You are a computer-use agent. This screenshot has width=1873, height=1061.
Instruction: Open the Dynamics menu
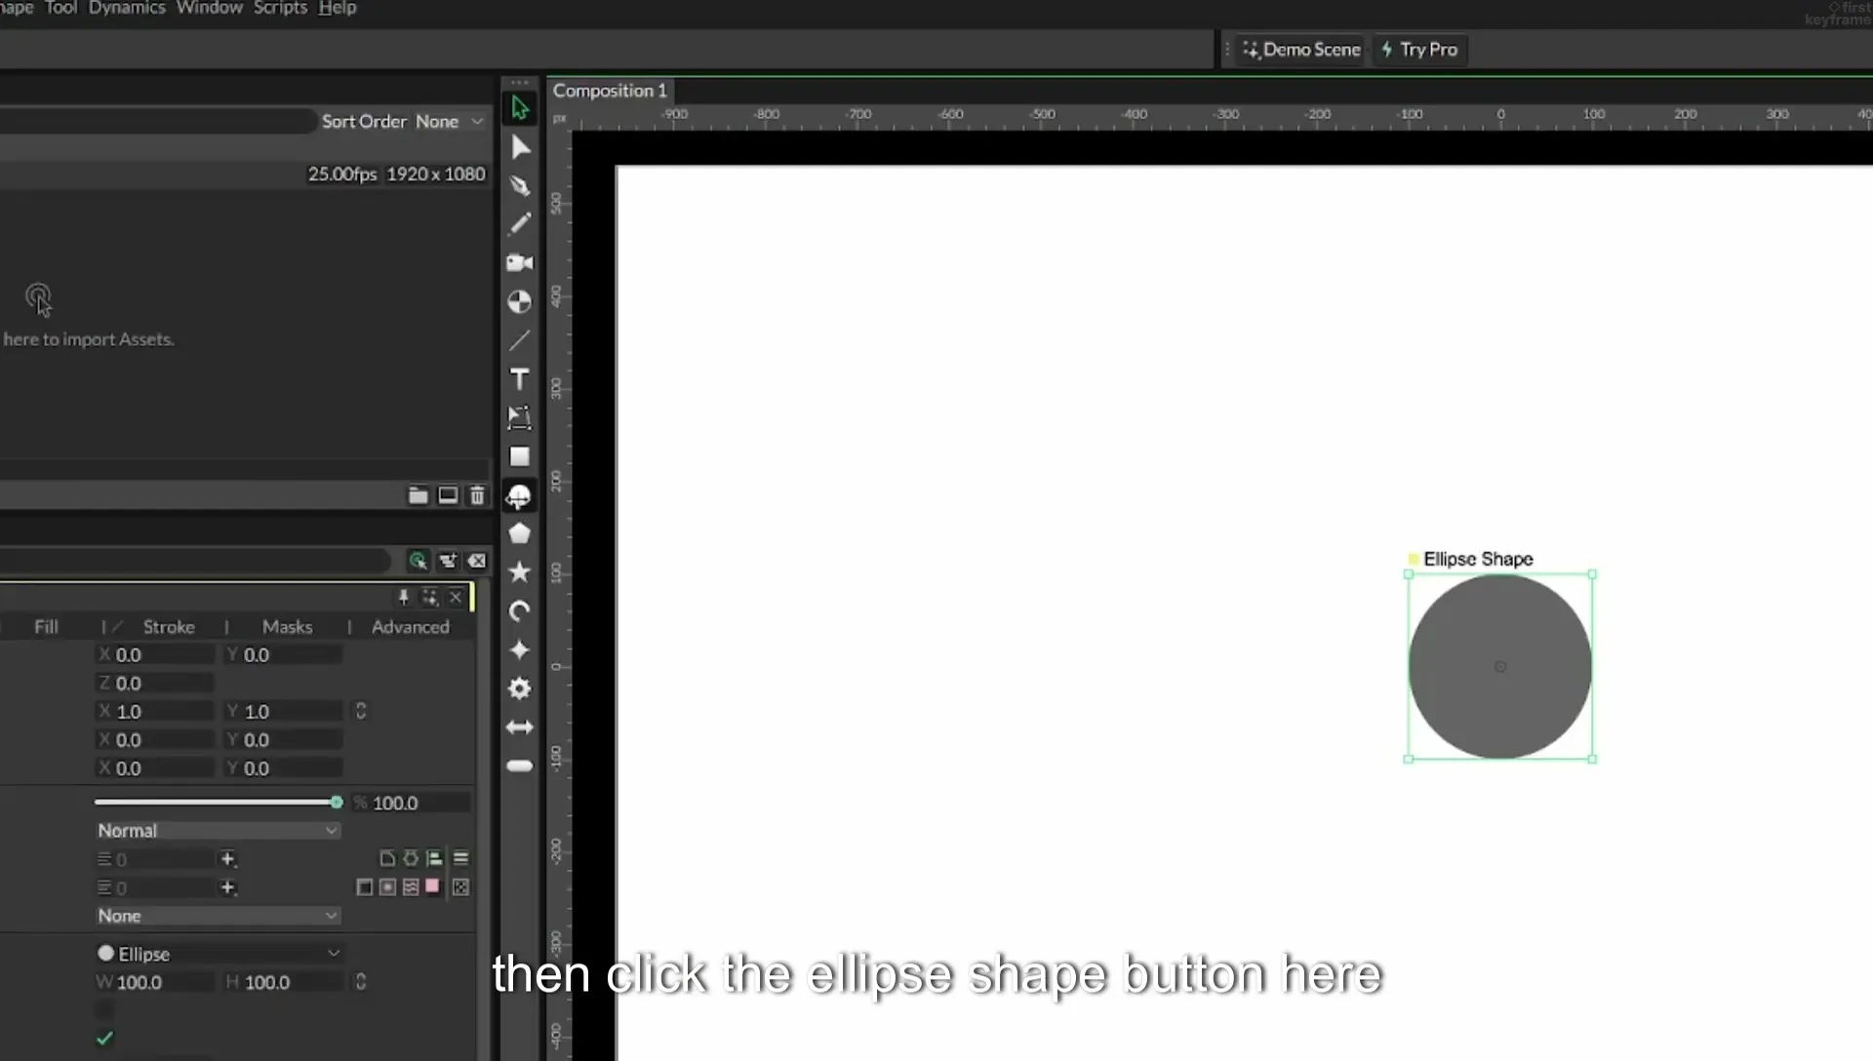[x=127, y=8]
